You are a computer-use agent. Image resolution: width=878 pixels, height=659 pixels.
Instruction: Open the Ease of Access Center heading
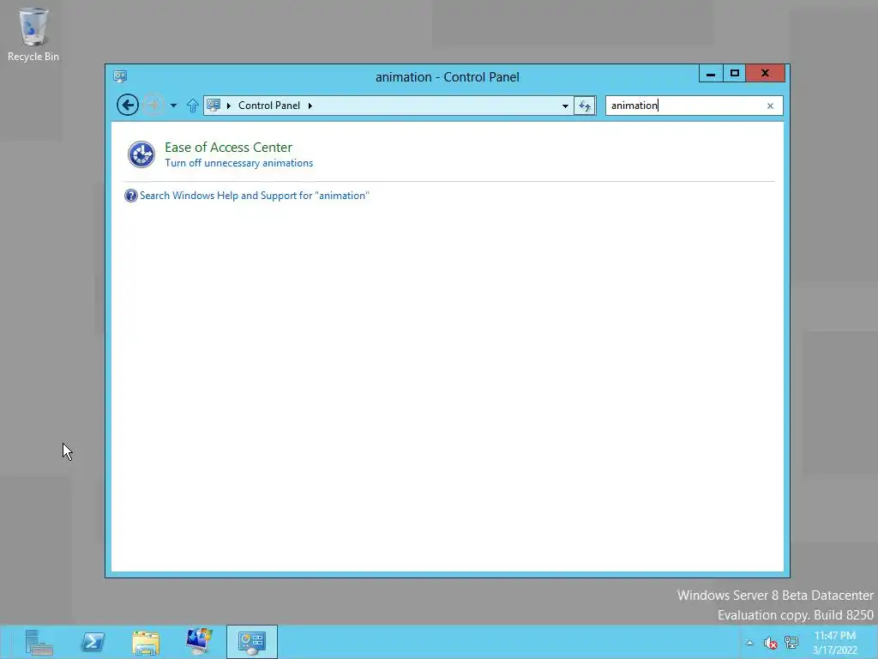228,148
